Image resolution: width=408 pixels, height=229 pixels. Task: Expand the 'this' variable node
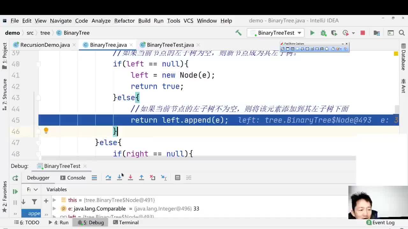tap(54, 200)
